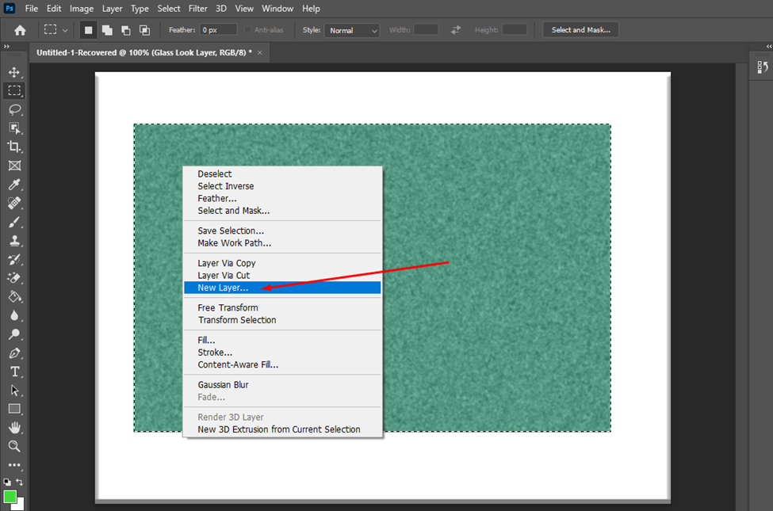Click the Home icon in options bar
The image size is (773, 511).
pos(20,30)
